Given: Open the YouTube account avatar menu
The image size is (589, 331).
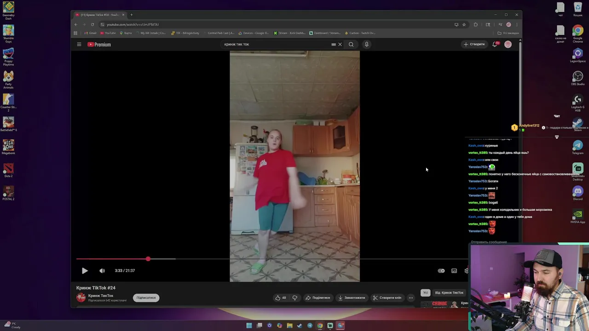Looking at the screenshot, I should click(x=508, y=44).
